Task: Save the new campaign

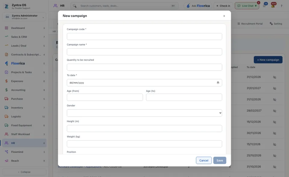Action: click(220, 160)
